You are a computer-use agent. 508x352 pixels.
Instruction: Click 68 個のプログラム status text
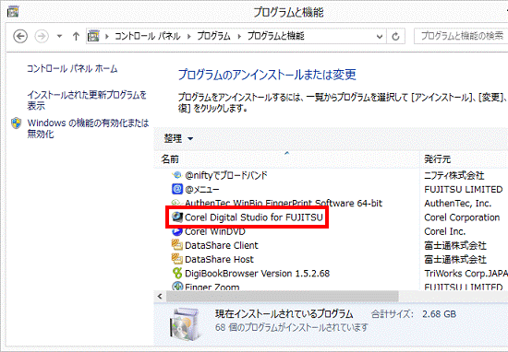292,327
